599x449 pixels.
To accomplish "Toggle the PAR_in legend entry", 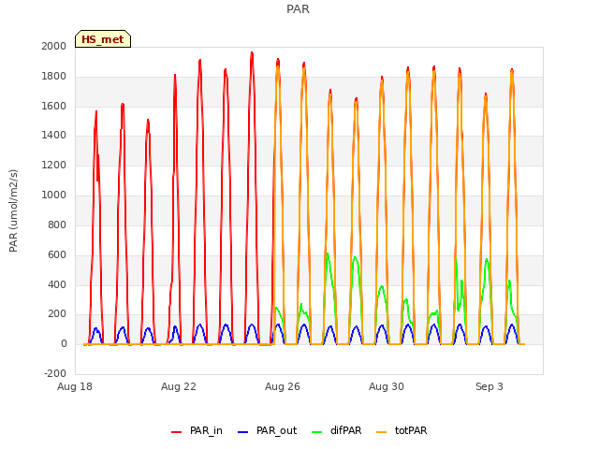I will pyautogui.click(x=197, y=430).
